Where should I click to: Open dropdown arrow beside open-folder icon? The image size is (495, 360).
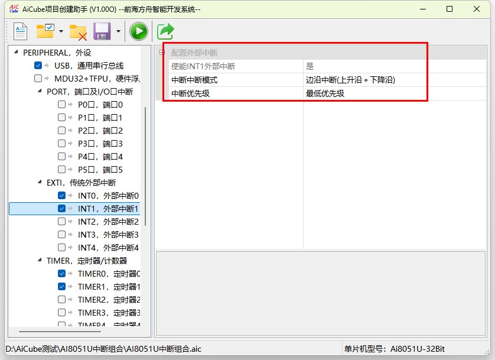(x=61, y=31)
